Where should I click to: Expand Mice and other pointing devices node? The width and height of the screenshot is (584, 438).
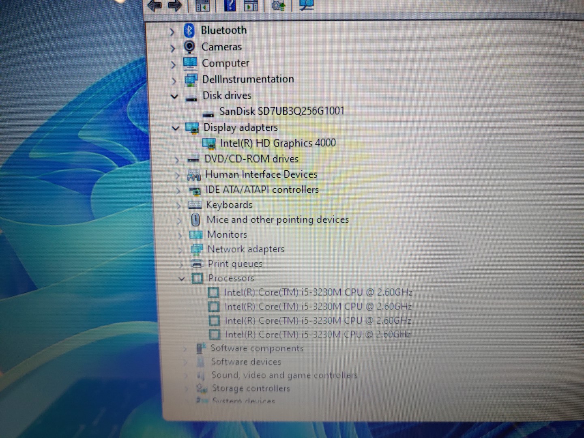(x=180, y=221)
